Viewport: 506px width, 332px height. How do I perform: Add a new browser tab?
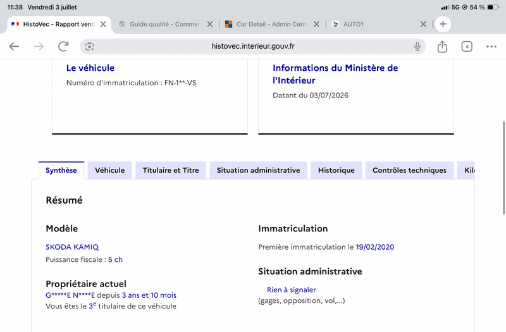[443, 24]
